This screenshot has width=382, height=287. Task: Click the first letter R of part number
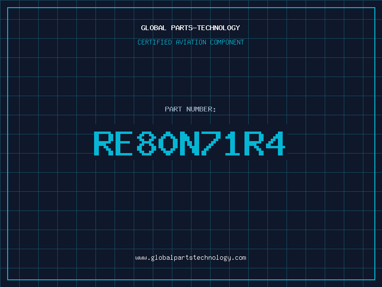click(x=104, y=143)
